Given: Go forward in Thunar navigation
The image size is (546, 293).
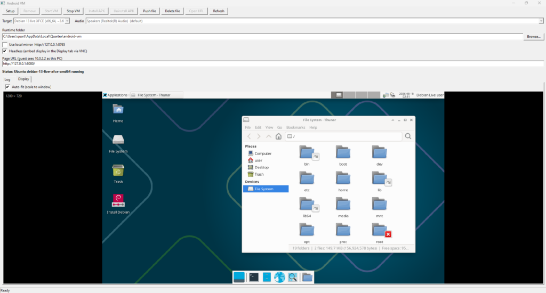Looking at the screenshot, I should (x=259, y=136).
